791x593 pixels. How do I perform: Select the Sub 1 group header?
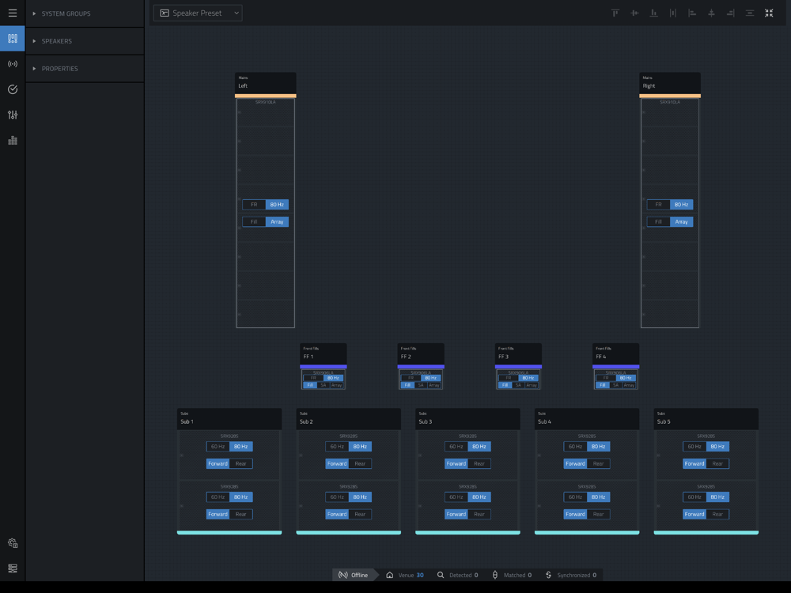pos(229,418)
